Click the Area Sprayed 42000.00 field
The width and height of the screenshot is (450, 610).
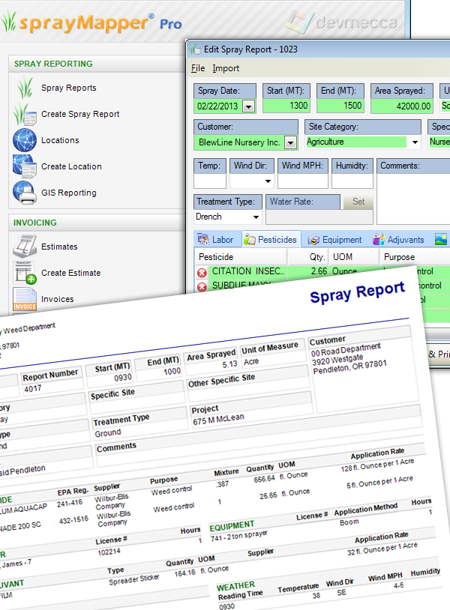tap(403, 106)
